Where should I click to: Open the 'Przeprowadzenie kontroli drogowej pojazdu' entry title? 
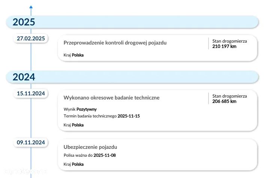point(115,43)
